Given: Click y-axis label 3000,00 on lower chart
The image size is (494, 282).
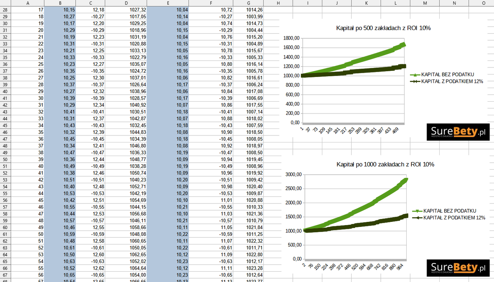Looking at the screenshot, I should point(293,175).
